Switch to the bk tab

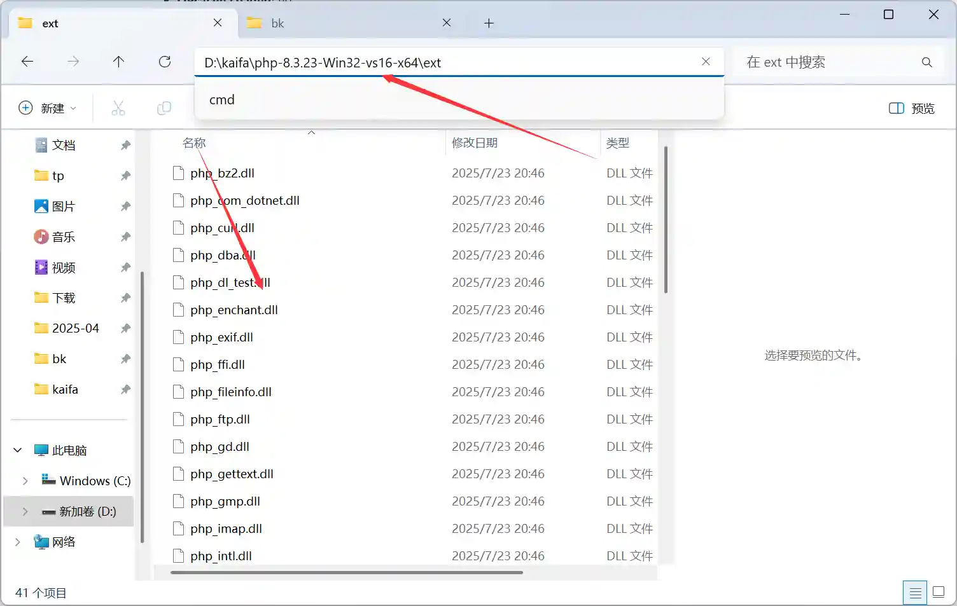click(x=277, y=23)
